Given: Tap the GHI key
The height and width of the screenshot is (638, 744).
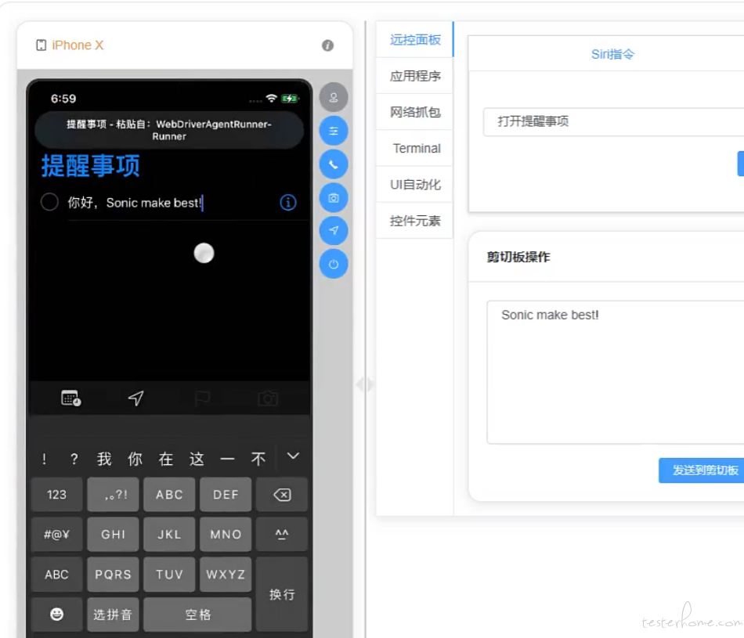Looking at the screenshot, I should 113,534.
